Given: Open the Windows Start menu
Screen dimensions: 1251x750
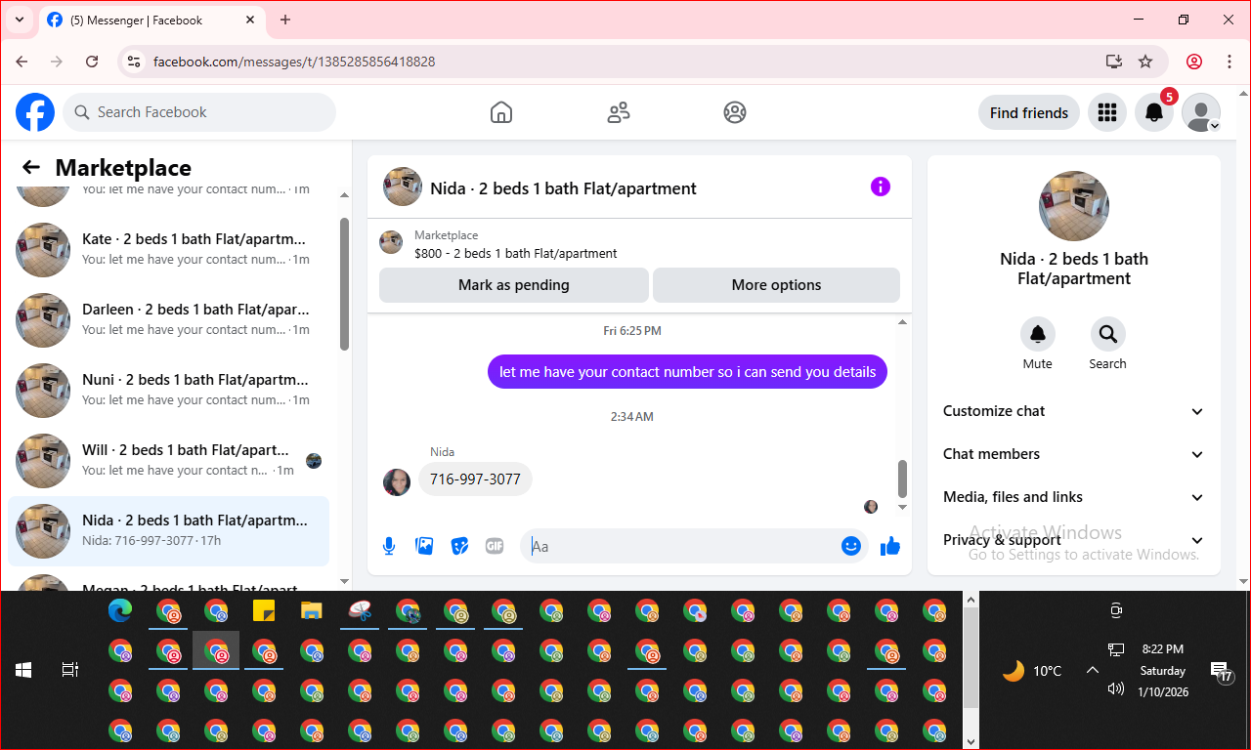Looking at the screenshot, I should (x=23, y=670).
